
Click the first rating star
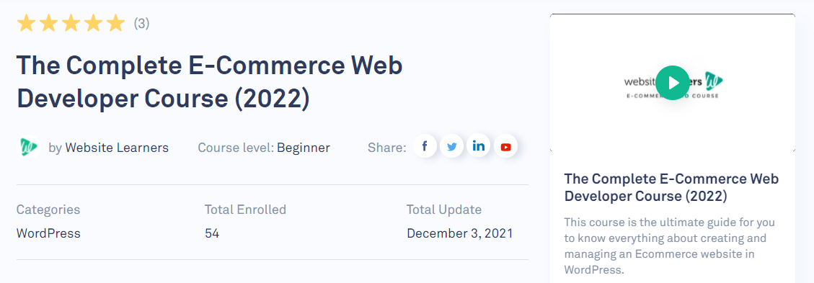[x=26, y=23]
